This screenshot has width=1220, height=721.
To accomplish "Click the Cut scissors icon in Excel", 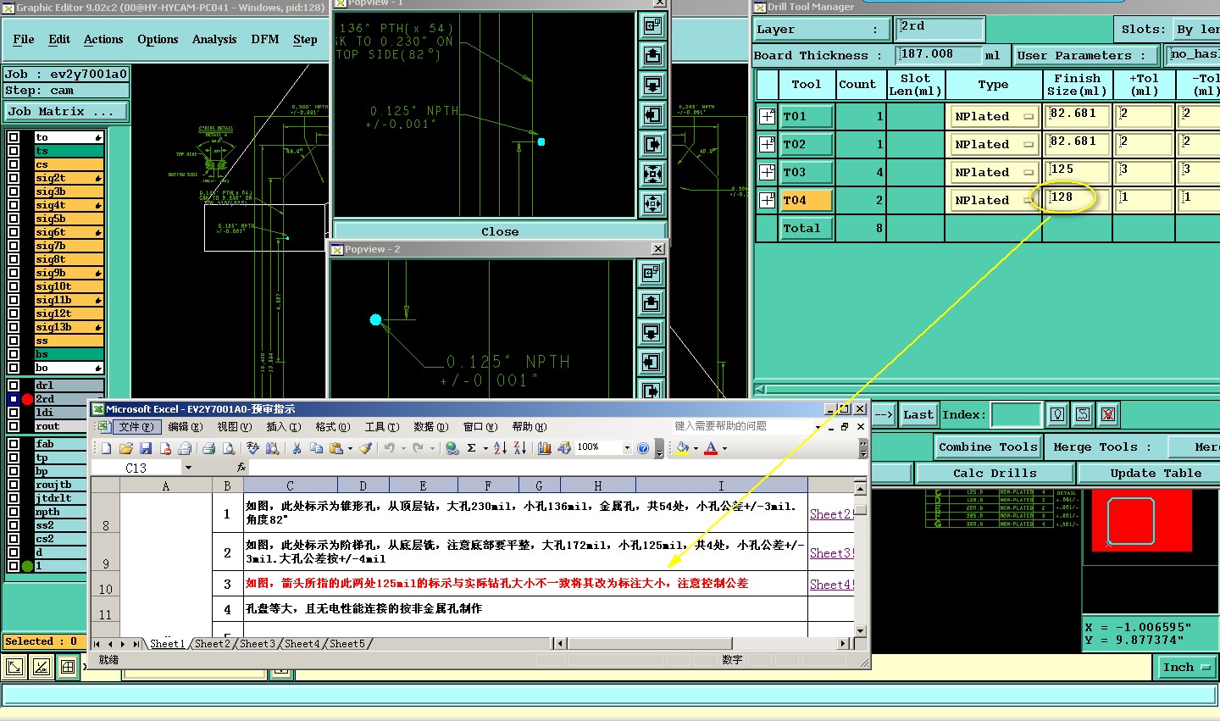I will (x=297, y=448).
